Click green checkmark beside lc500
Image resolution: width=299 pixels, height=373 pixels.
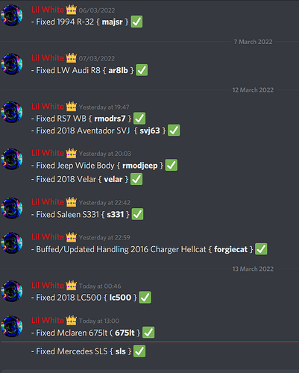click(x=145, y=298)
